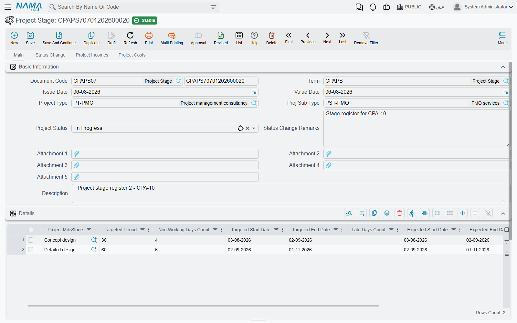Switch to the Status Change tab
This screenshot has width=517, height=323.
coord(50,55)
